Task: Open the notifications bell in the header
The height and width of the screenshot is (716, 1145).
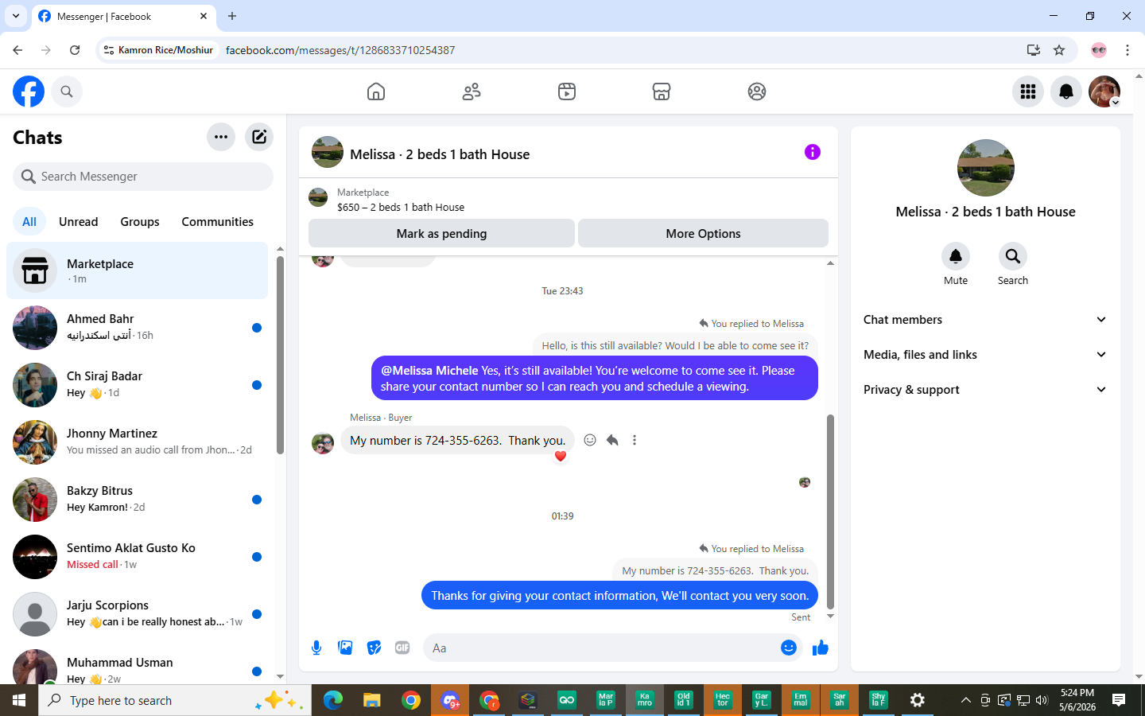Action: [x=1066, y=91]
